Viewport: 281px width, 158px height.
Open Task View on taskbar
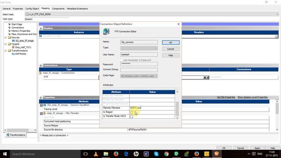tap(86, 154)
